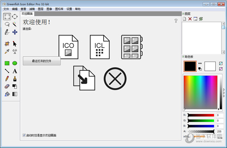Viewport: 227px width, 148px height.
Task: Open the Edit (编辑) menu
Action: pyautogui.click(x=15, y=9)
